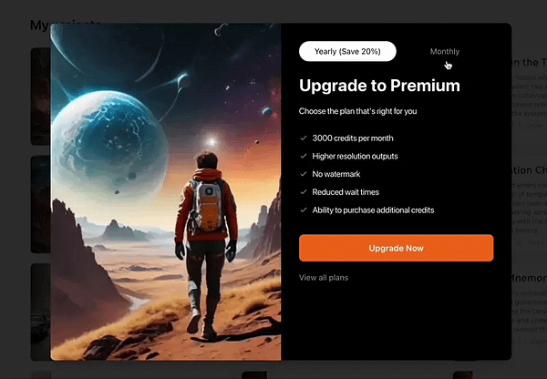This screenshot has width=547, height=379.
Task: Click the checkmark beside Higher resolution outputs
Action: pyautogui.click(x=304, y=156)
